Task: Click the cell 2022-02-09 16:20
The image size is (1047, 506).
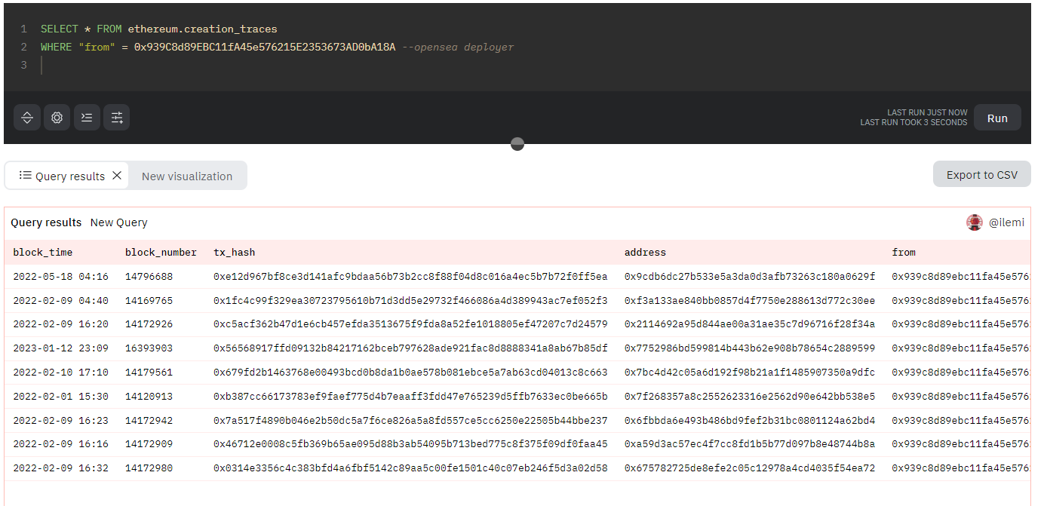Action: click(60, 324)
